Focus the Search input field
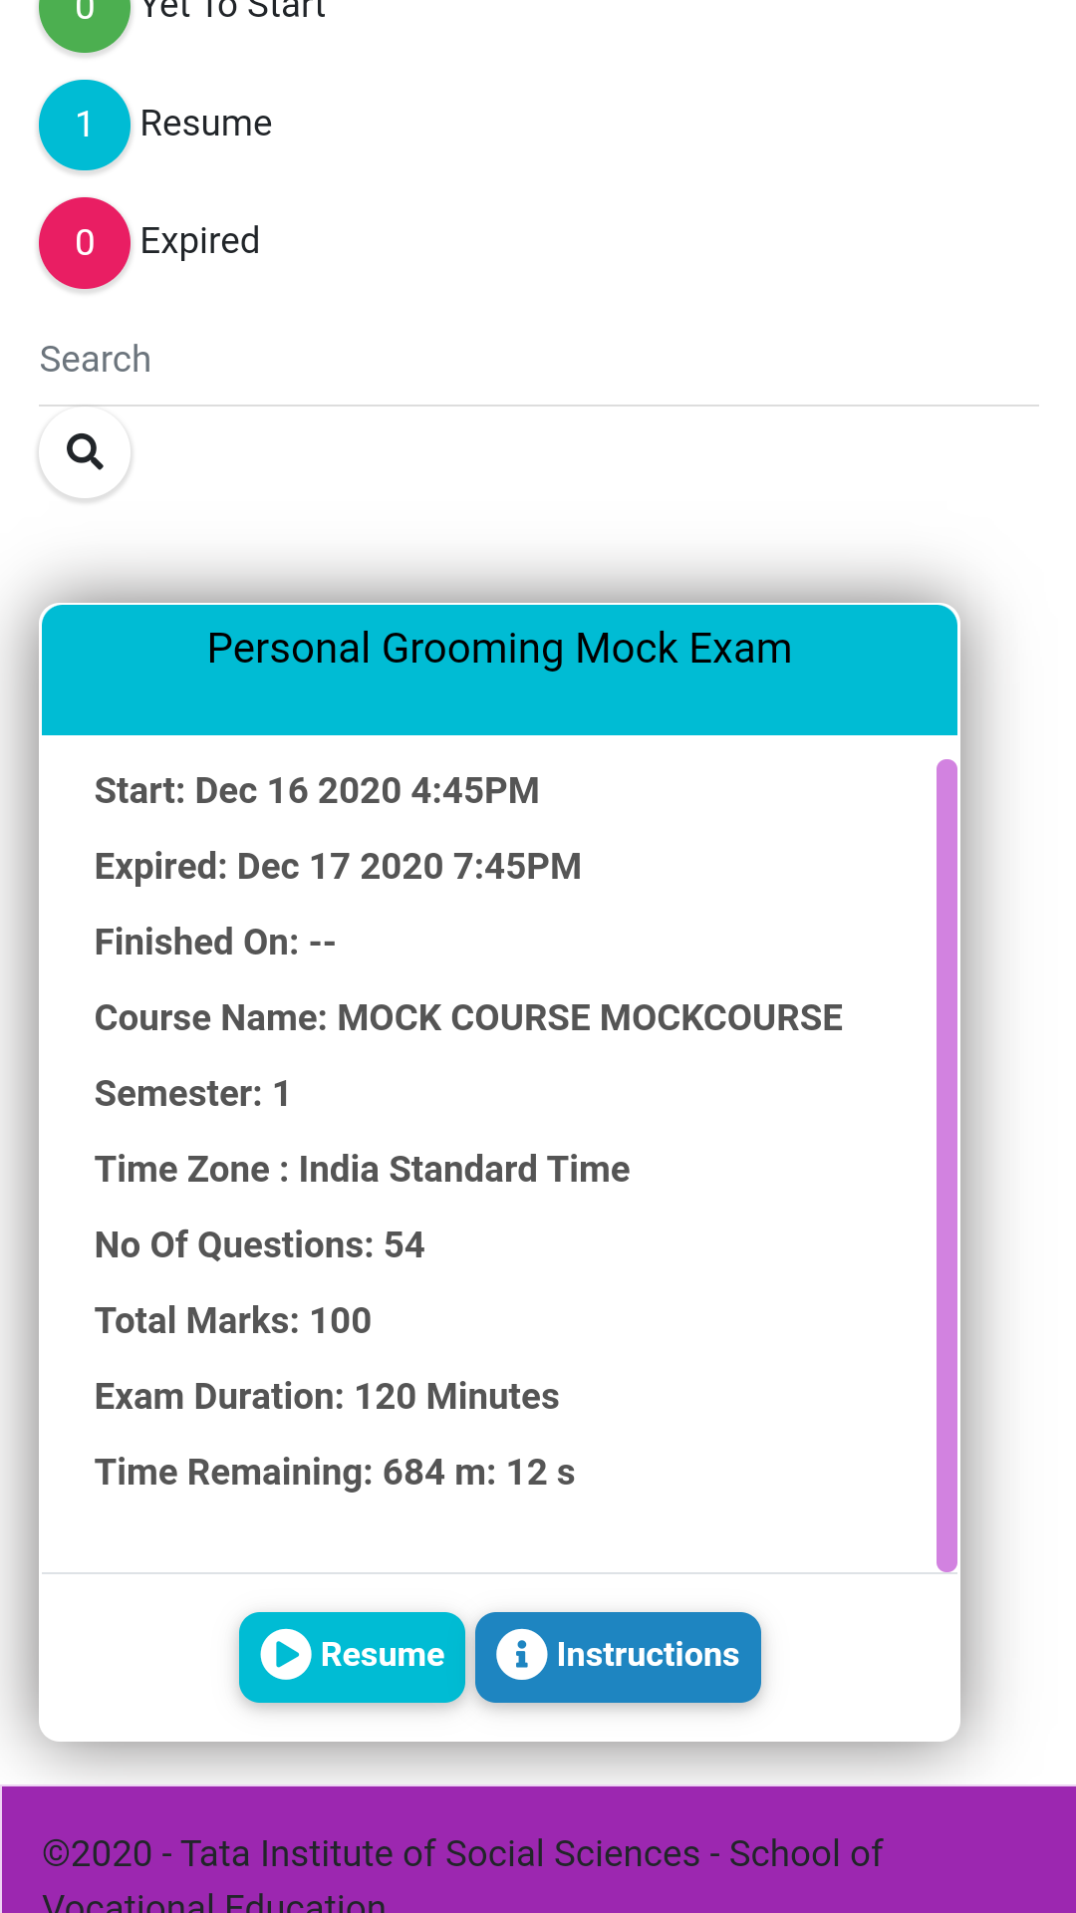The height and width of the screenshot is (1913, 1076). (x=538, y=360)
